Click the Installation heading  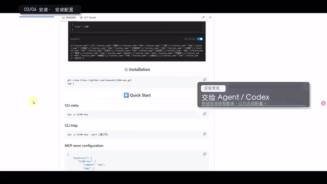(x=139, y=70)
